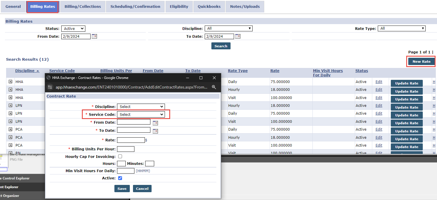Open the To Date calendar in Billing Rates
The height and width of the screenshot is (200, 437).
click(x=238, y=36)
